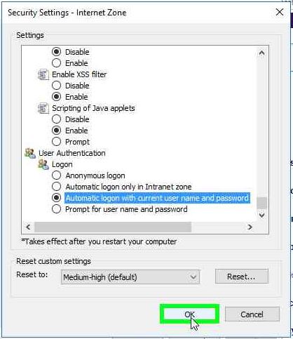Click the settings list scroll up arrow
The image size is (293, 339).
click(x=261, y=53)
